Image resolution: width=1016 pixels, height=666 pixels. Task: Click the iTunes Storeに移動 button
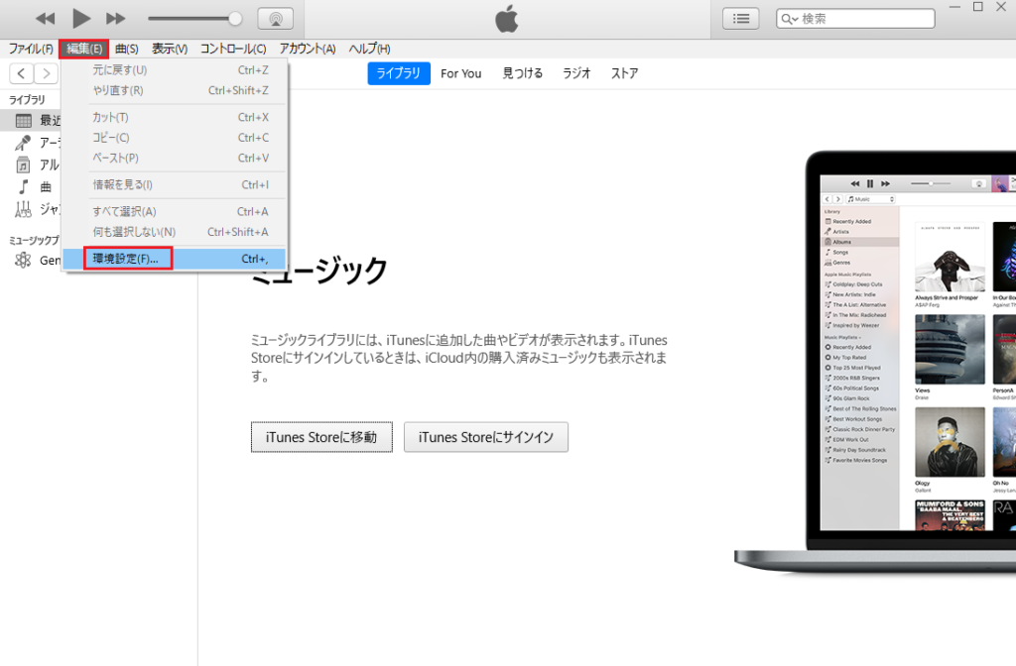[x=321, y=437]
